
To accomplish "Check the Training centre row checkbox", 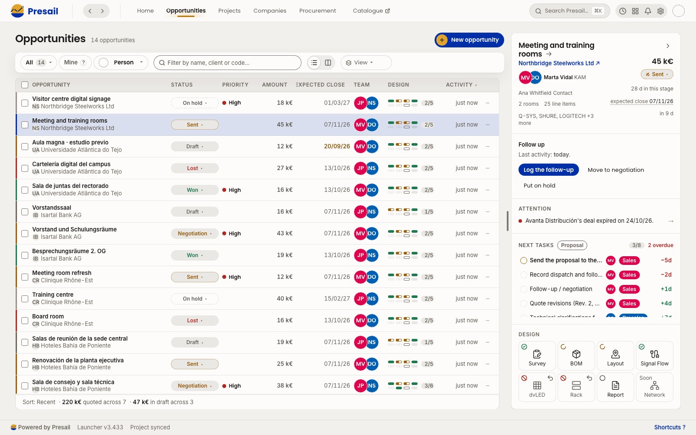I will point(25,299).
